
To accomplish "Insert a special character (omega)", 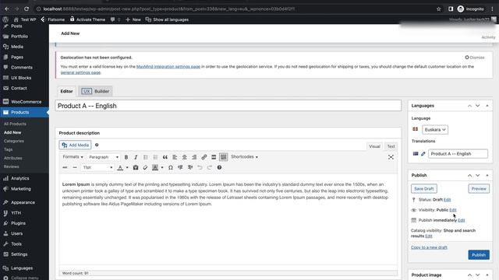I will [x=171, y=167].
